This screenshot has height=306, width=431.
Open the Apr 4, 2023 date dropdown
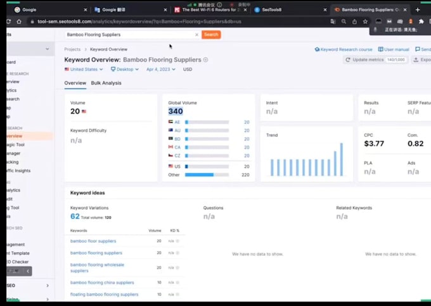[x=161, y=69]
